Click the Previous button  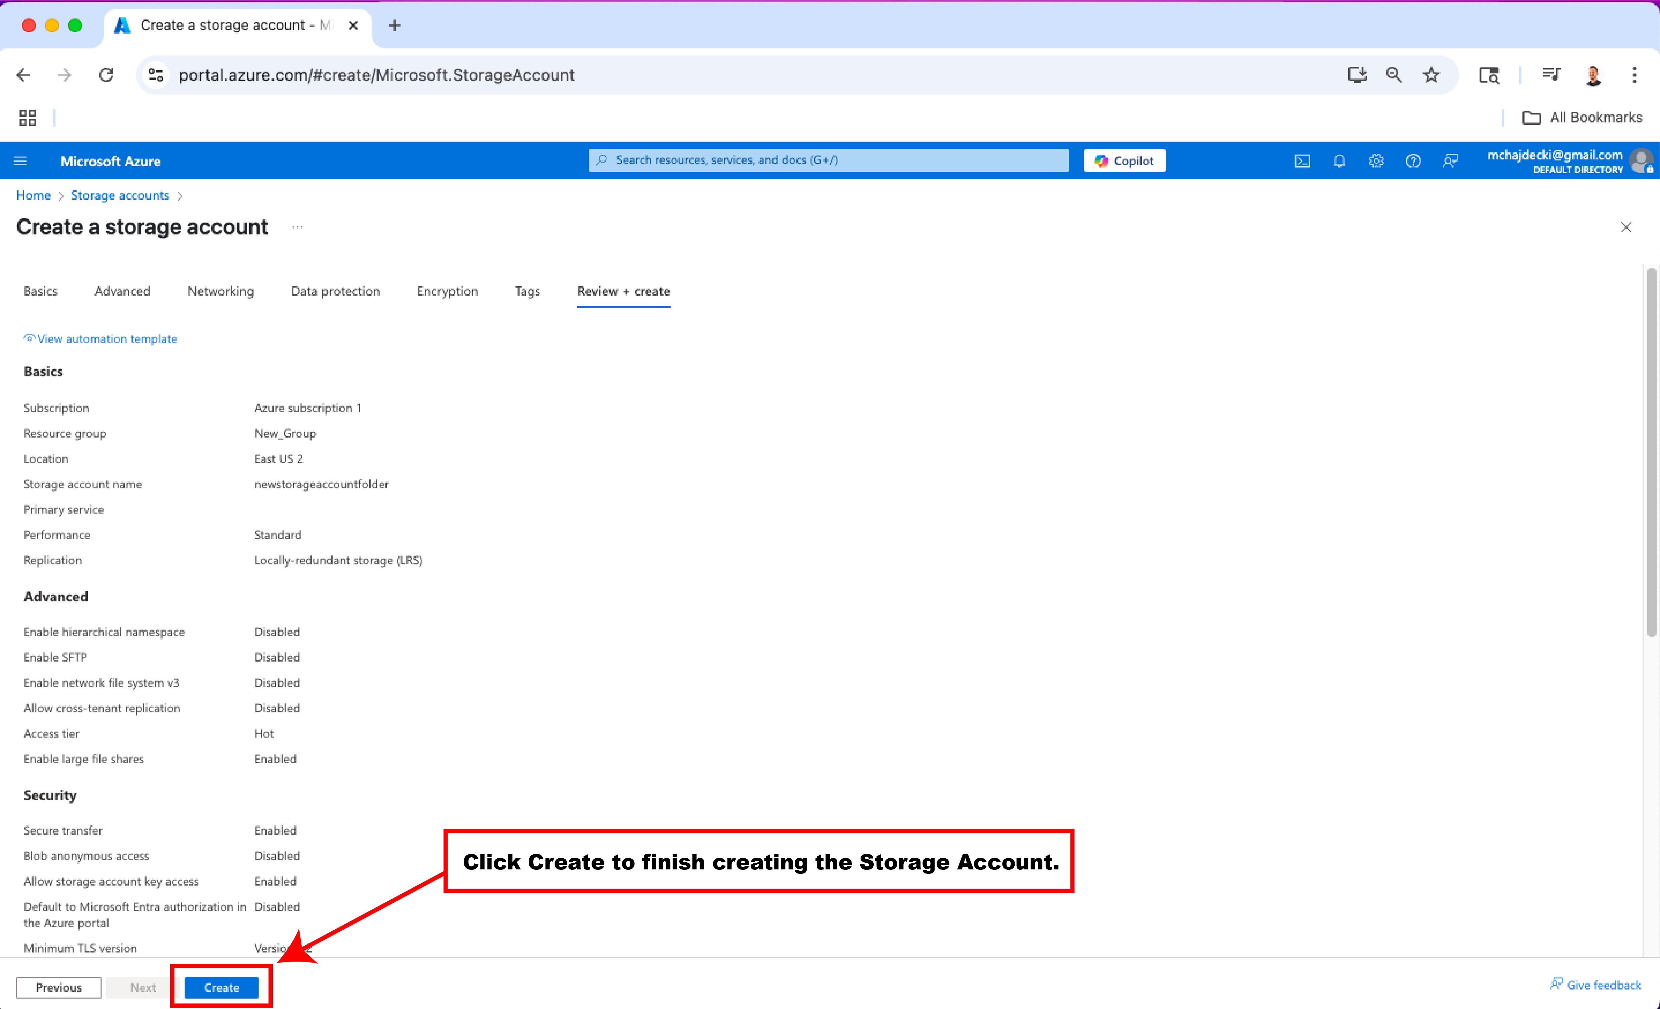point(59,987)
